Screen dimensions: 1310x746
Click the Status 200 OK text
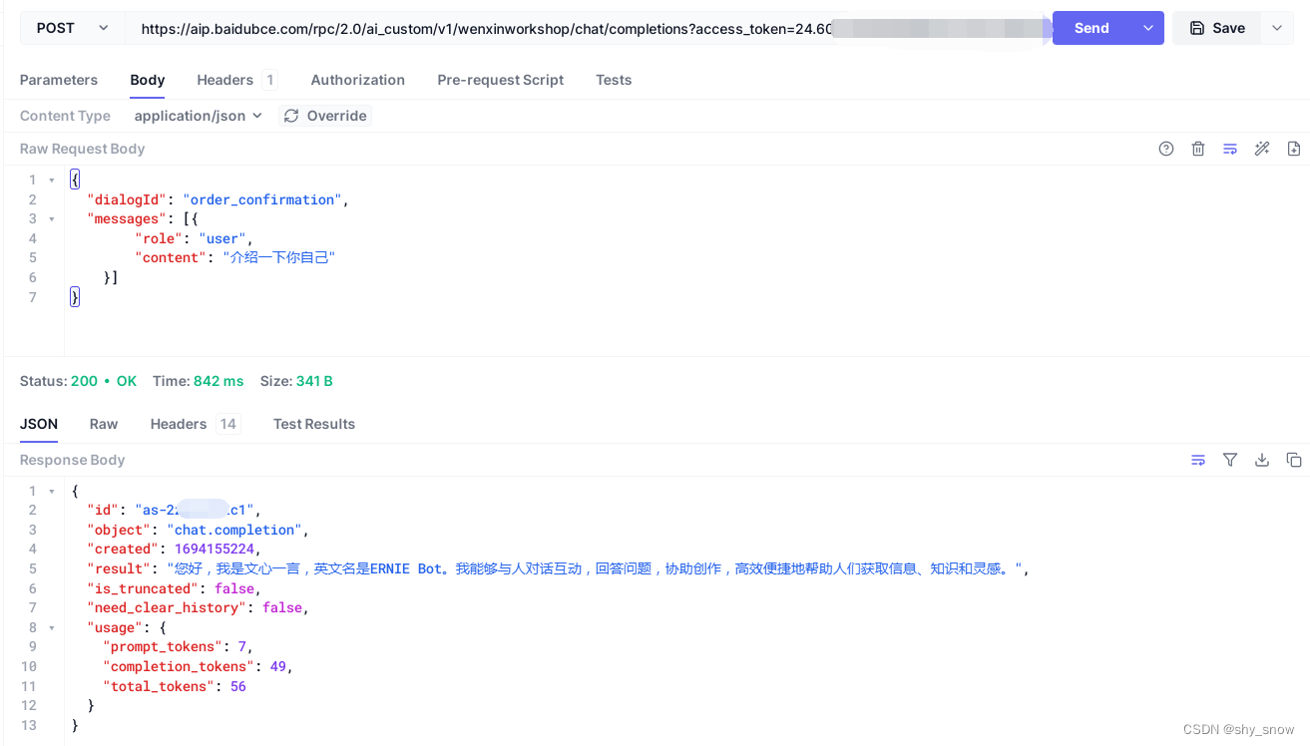tap(79, 381)
